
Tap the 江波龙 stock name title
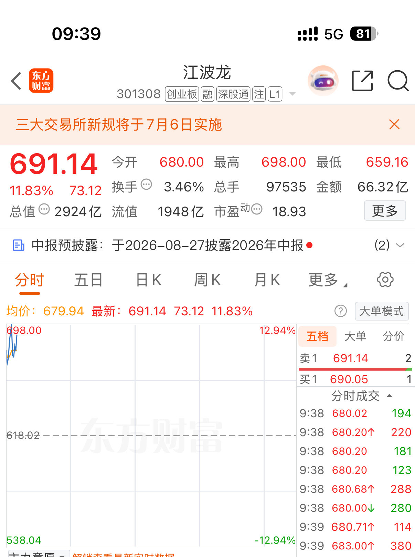[x=207, y=72]
